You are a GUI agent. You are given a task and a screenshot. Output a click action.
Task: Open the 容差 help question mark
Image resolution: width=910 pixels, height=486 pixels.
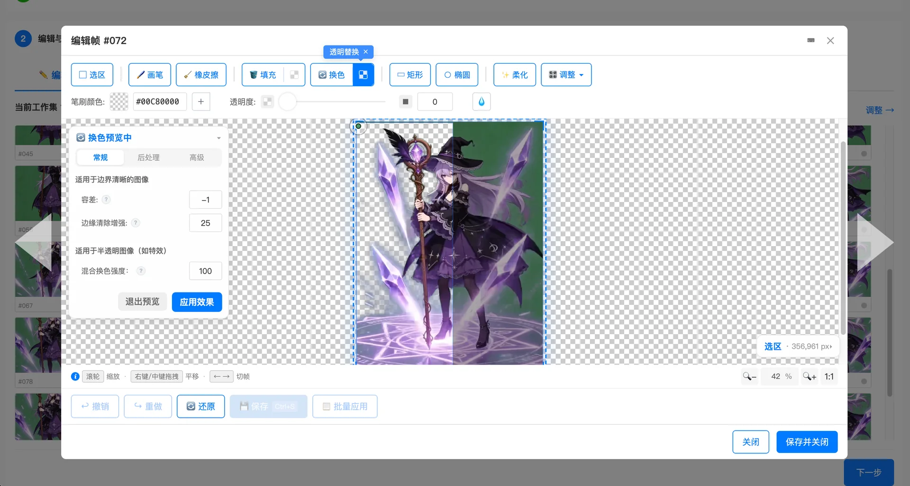107,200
